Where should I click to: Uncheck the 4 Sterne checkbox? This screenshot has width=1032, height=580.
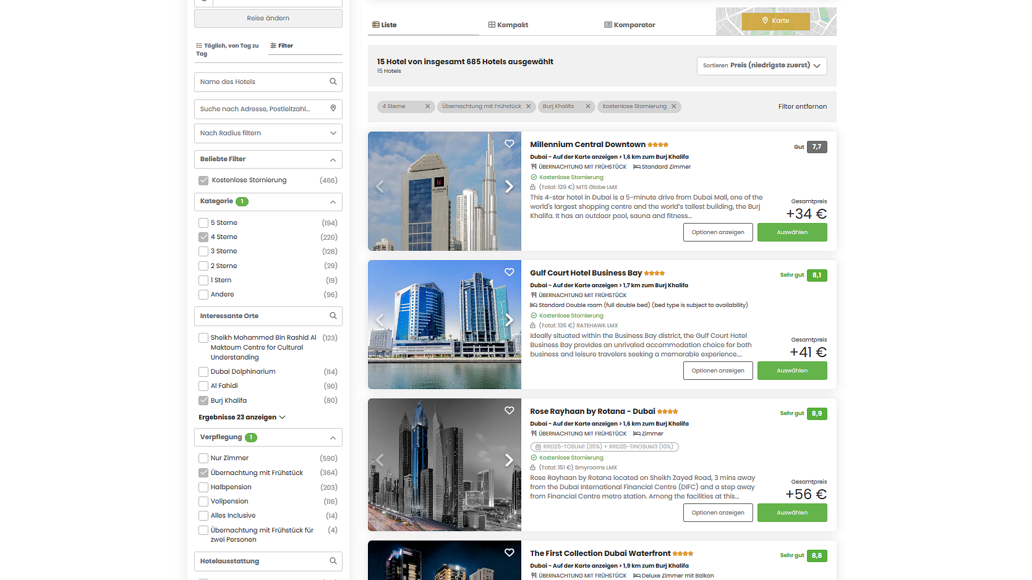[203, 237]
